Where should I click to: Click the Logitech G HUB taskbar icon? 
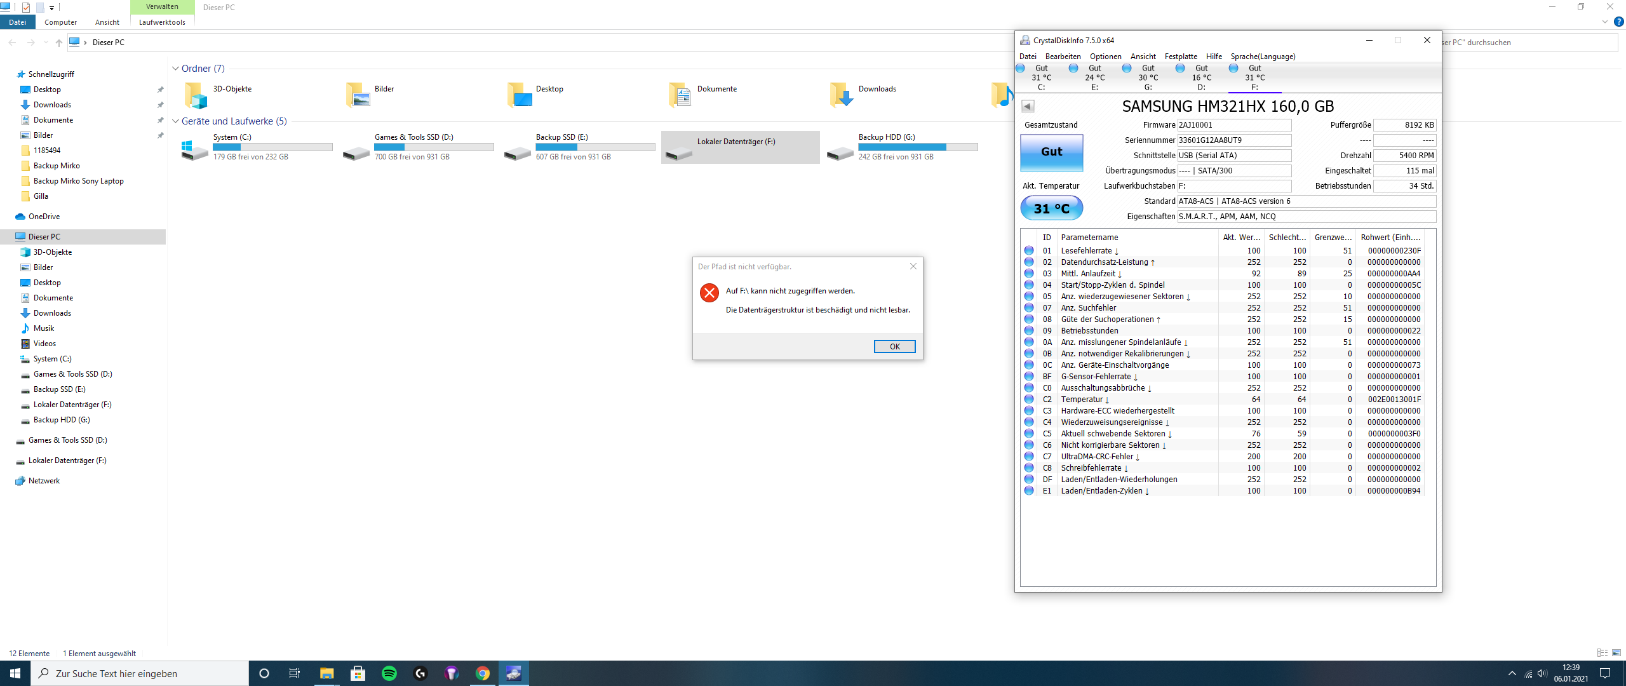pos(420,673)
